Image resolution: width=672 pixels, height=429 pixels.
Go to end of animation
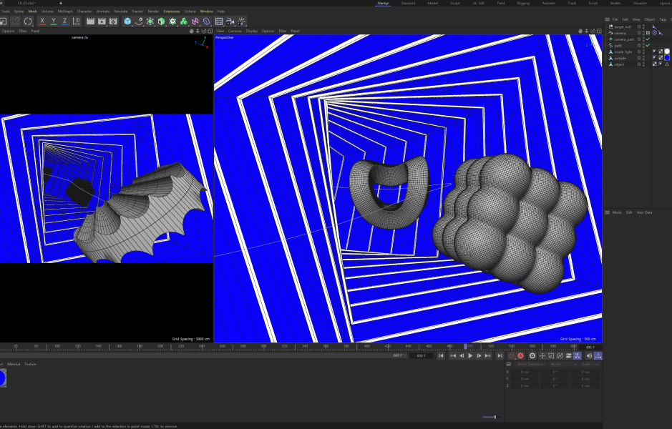(500, 356)
